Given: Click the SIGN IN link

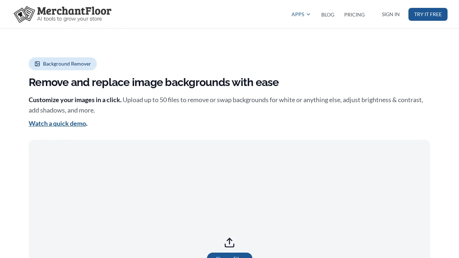Looking at the screenshot, I should click(391, 14).
